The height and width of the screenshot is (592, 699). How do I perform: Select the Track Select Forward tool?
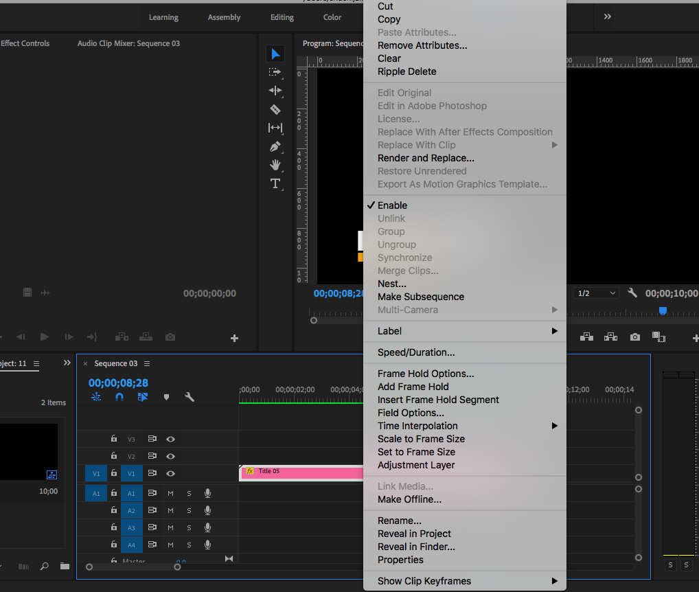click(275, 72)
